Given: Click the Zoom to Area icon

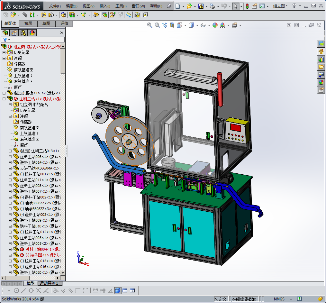Looking at the screenshot, I should pyautogui.click(x=157, y=25).
